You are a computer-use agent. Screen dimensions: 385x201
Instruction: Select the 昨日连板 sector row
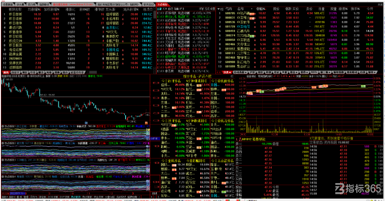coord(78,19)
